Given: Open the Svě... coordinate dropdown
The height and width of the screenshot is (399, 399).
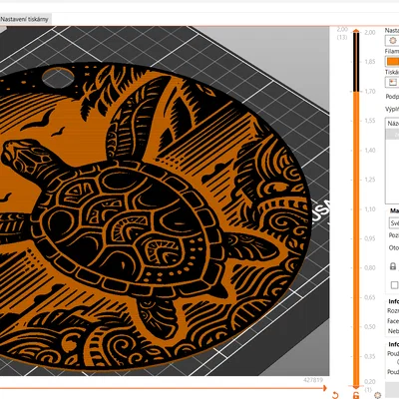Looking at the screenshot, I should [394, 222].
